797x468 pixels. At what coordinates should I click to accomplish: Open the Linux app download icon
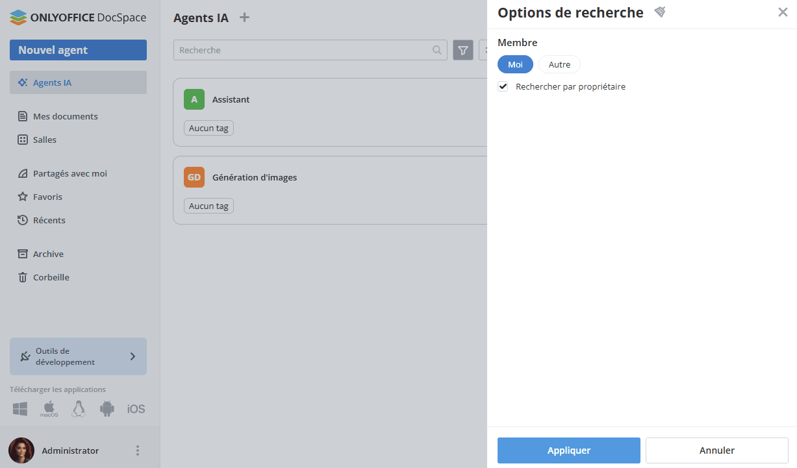(x=79, y=409)
